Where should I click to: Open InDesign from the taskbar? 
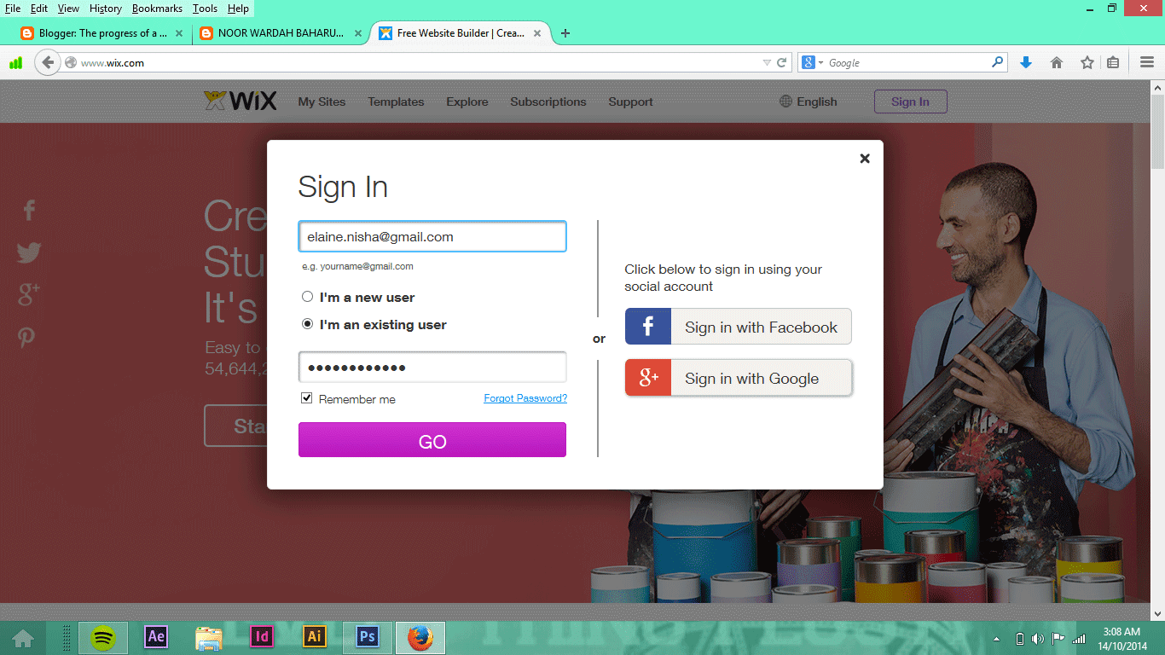pyautogui.click(x=262, y=637)
